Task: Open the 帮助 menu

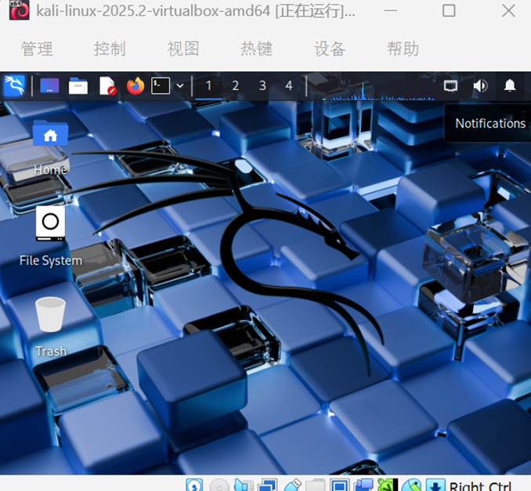Action: [x=403, y=49]
